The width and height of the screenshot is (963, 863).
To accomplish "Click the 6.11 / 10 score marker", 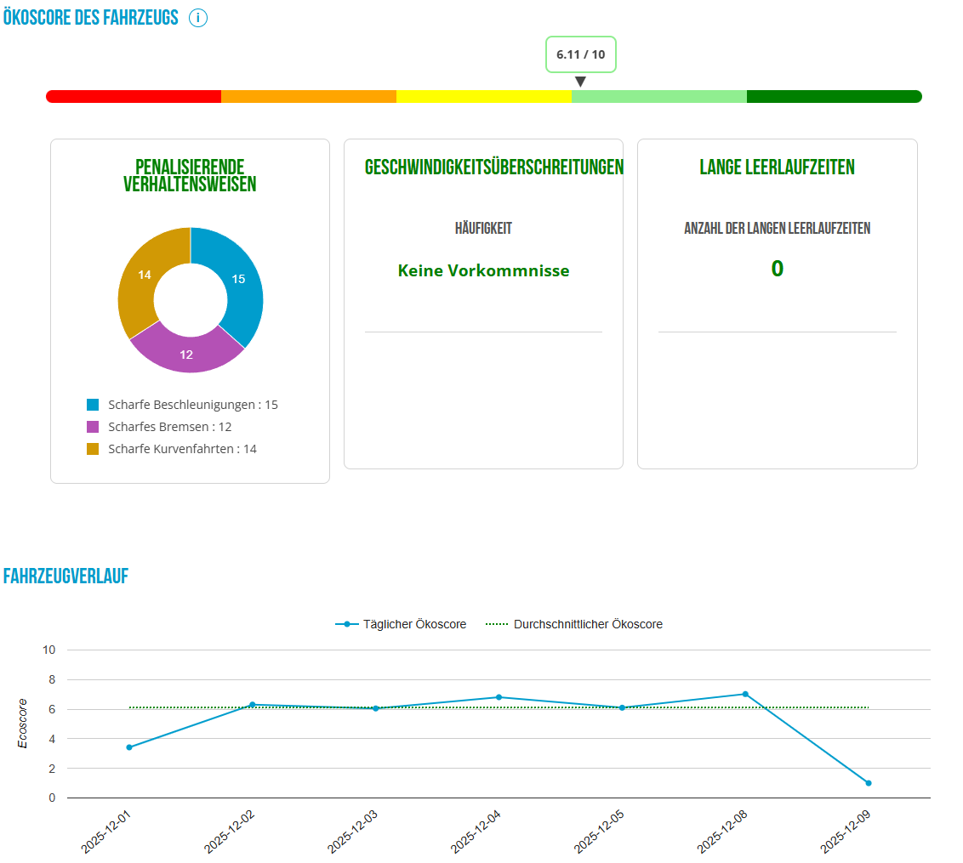I will [580, 54].
